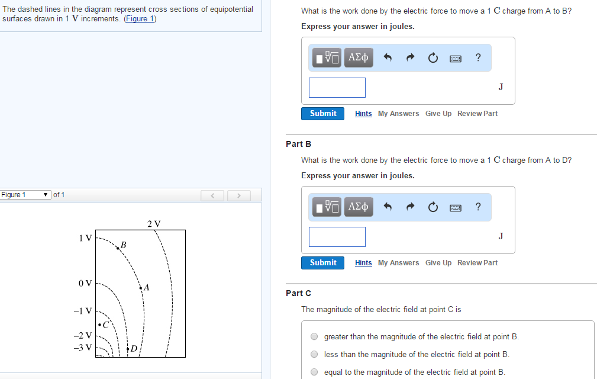This screenshot has height=379, width=597.
Task: Click My Answers for Part B
Action: [x=398, y=262]
